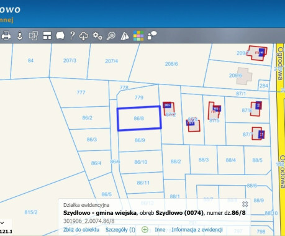Open 'Informacja z ewidencji' link
The height and width of the screenshot is (236, 285).
(197, 230)
